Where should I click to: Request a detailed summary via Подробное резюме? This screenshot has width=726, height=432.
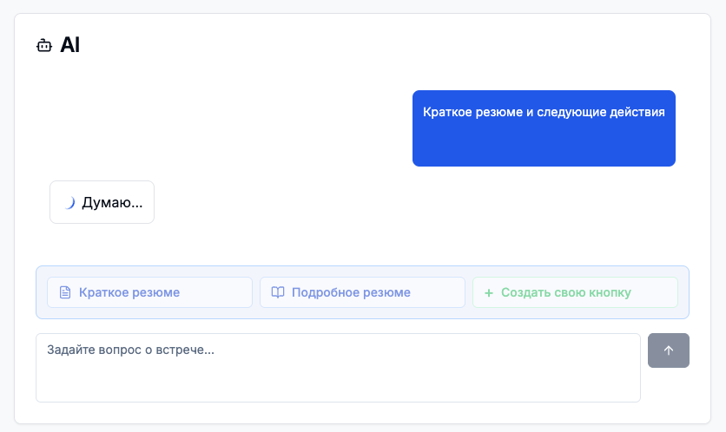click(362, 292)
